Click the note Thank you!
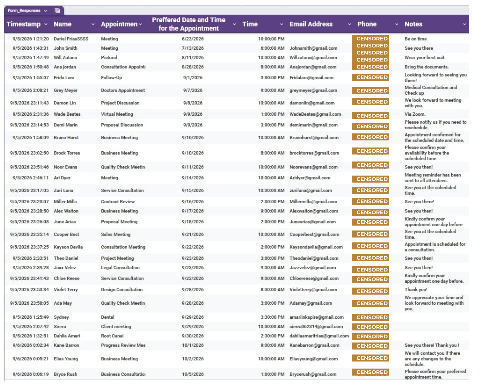The height and width of the screenshot is (388, 481). (416, 290)
